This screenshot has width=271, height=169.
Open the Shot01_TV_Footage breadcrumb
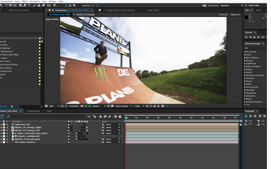85,15
